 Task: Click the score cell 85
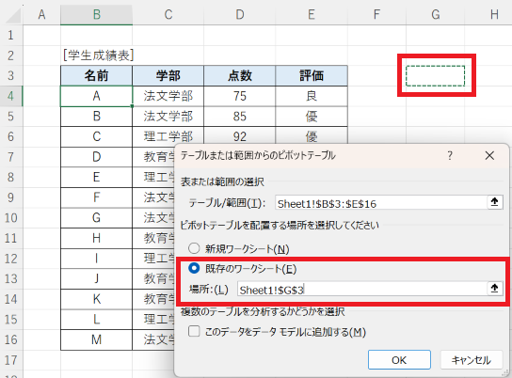240,117
